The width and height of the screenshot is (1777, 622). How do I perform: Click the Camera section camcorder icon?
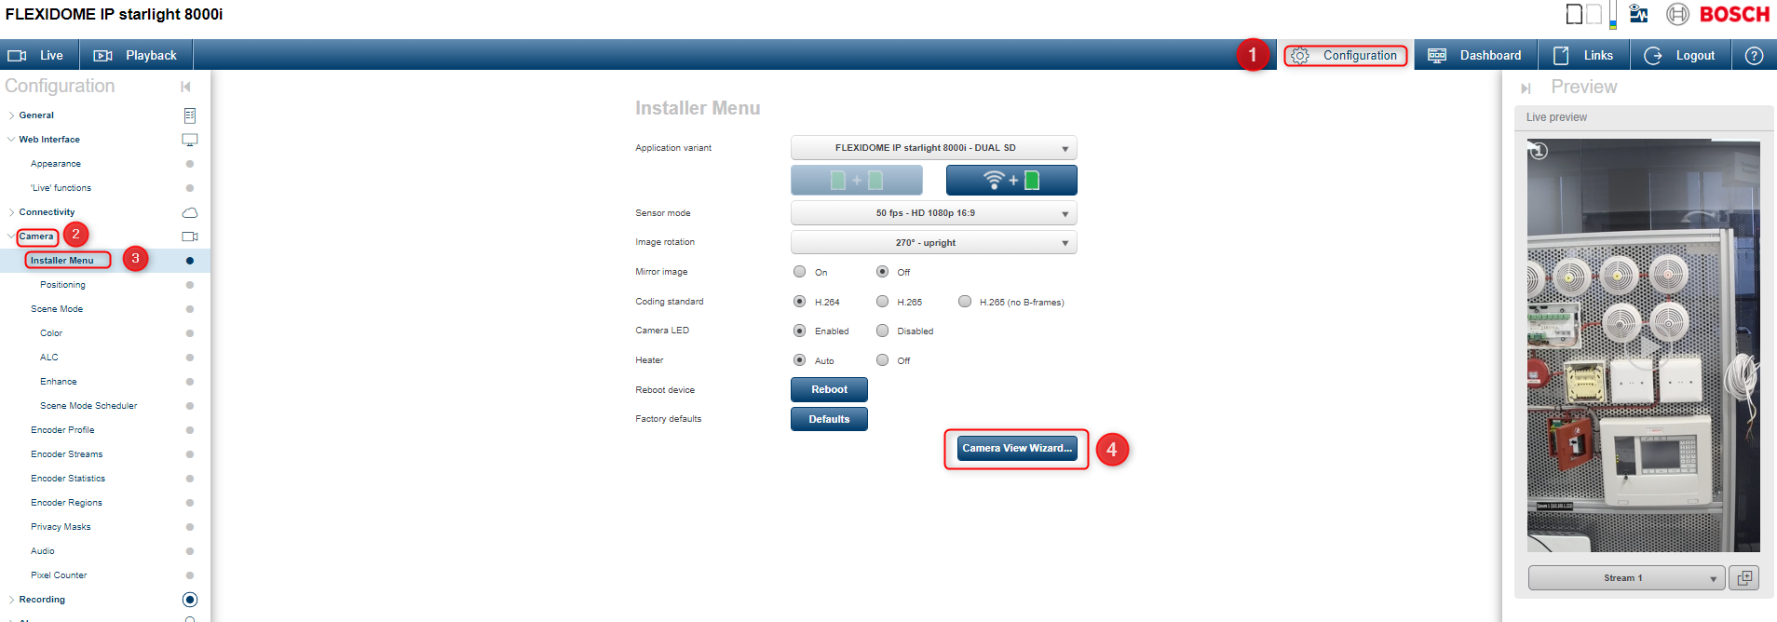click(x=190, y=237)
